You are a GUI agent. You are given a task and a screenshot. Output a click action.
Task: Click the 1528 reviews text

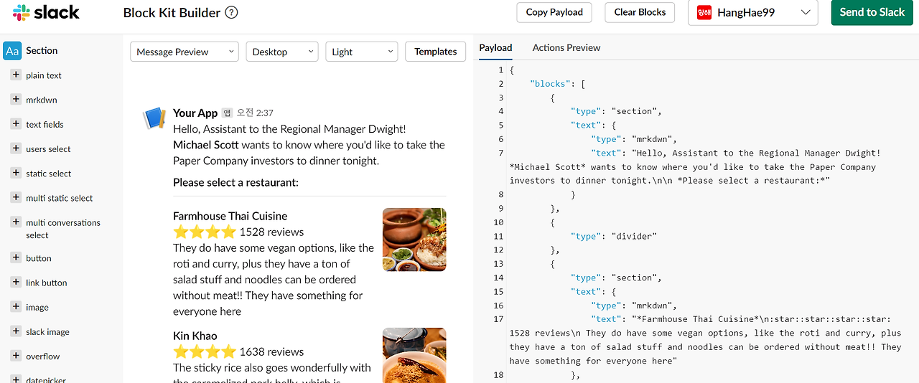(271, 232)
